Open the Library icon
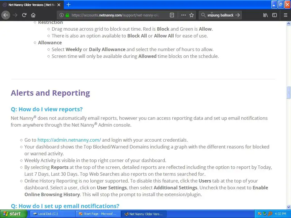The image size is (291, 218). click(x=265, y=15)
